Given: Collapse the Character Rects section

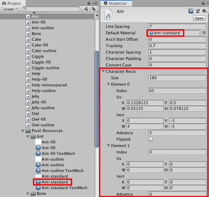Looking at the screenshot, I should [x=103, y=71].
